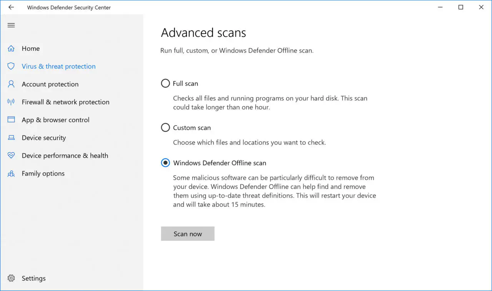Viewport: 492px width, 291px height.
Task: Click the Settings gear icon
Action: click(11, 278)
